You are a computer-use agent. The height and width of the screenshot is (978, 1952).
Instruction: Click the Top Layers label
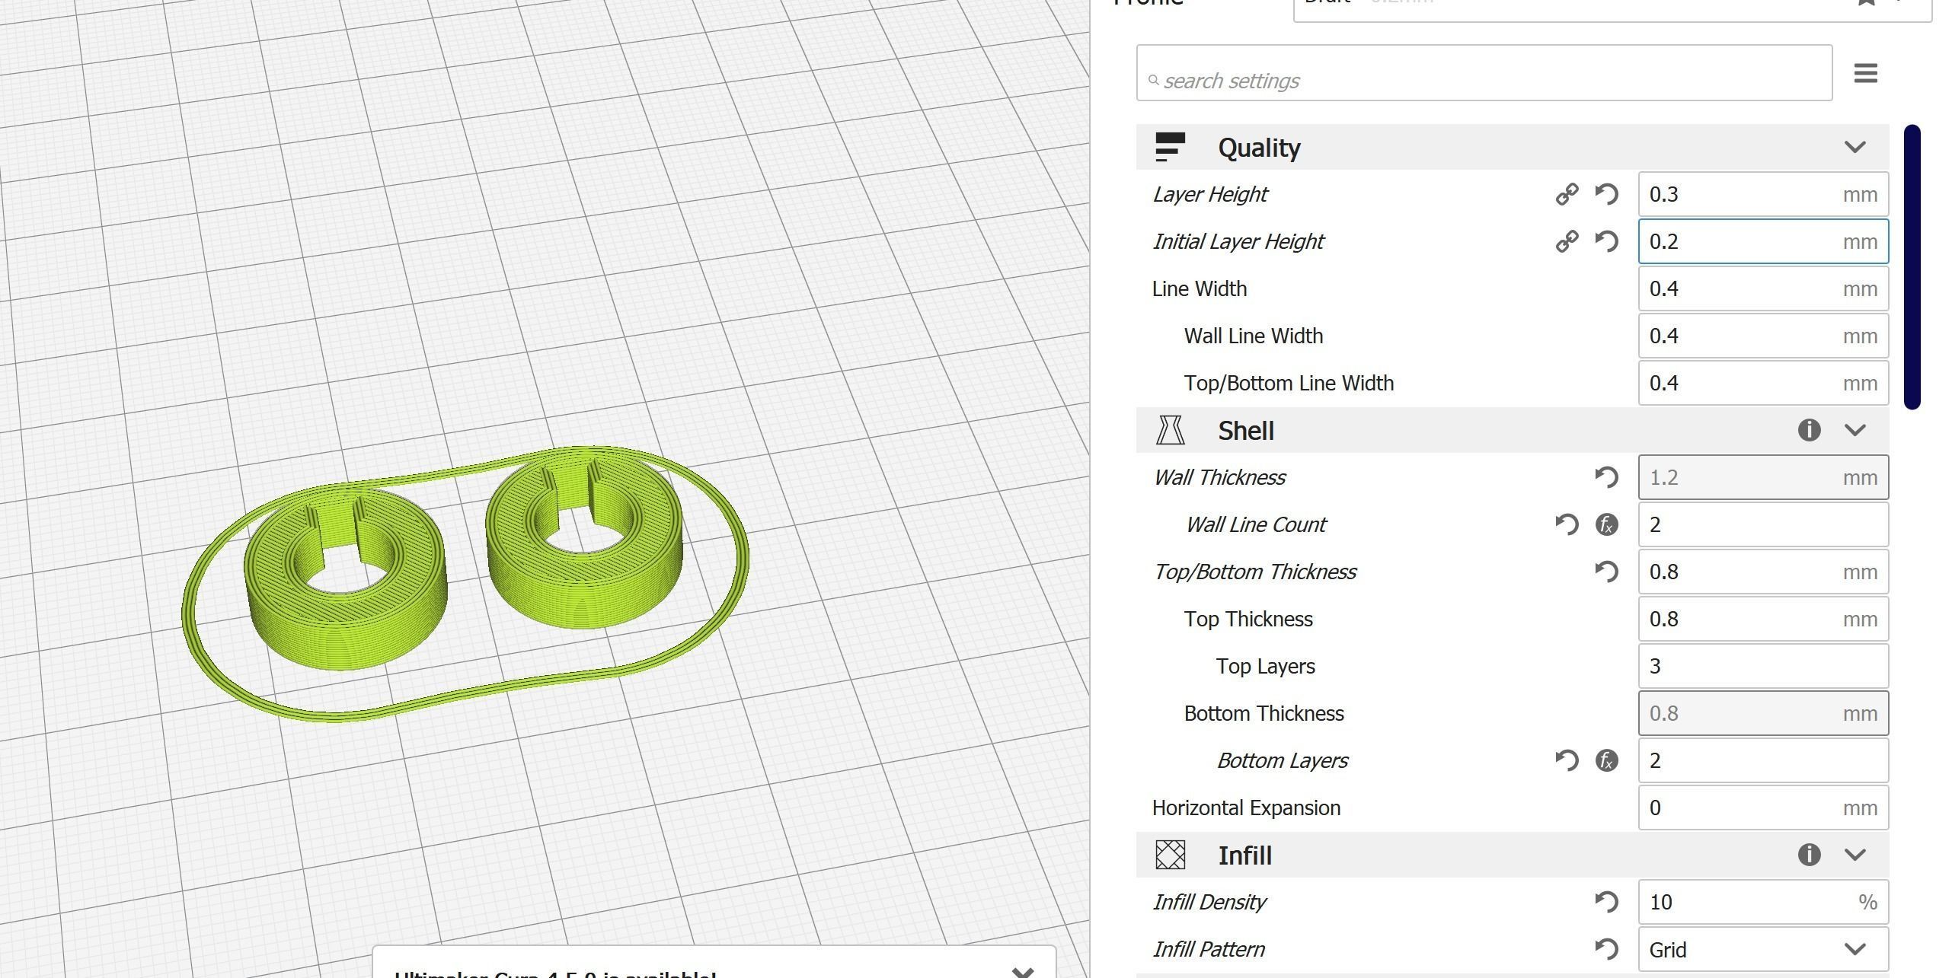point(1265,666)
